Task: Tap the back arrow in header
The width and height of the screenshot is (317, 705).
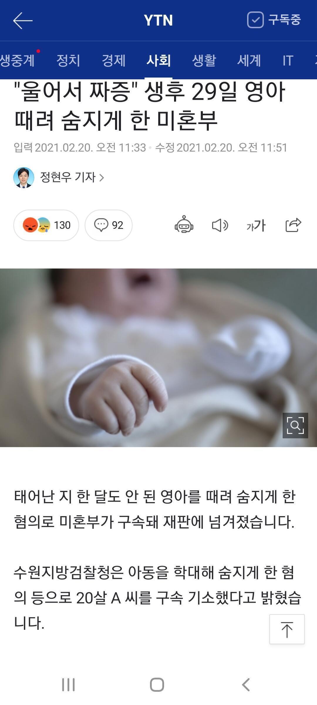Action: pyautogui.click(x=23, y=21)
